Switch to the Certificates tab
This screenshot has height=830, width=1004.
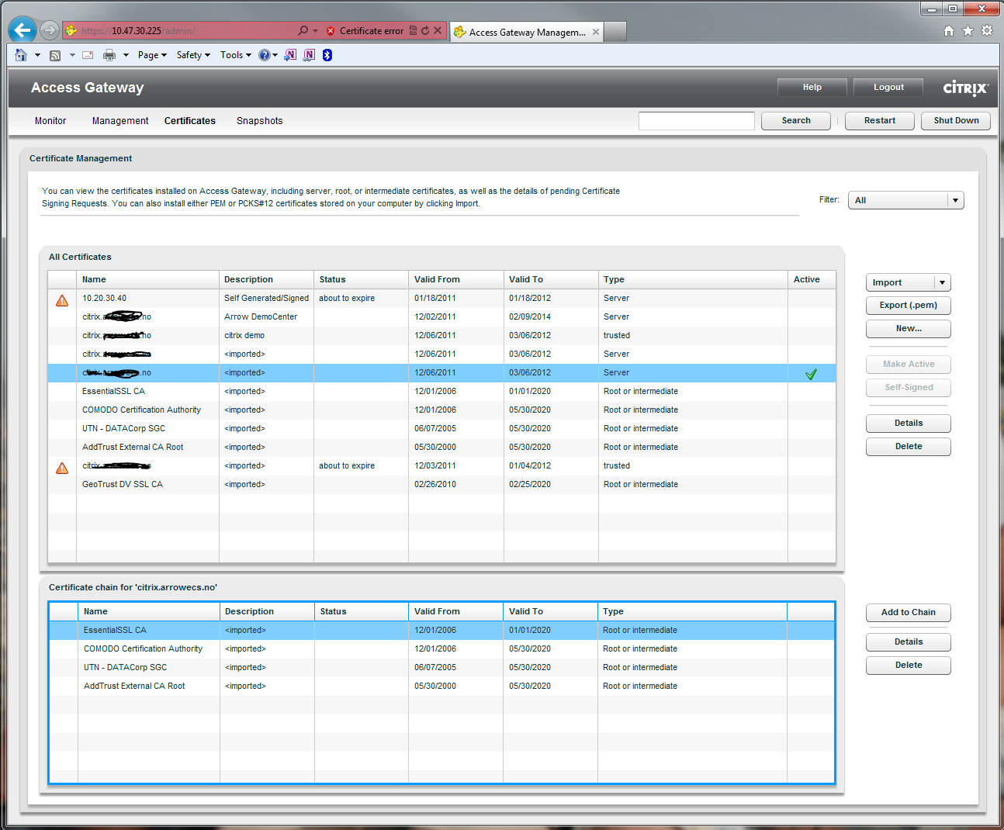point(190,121)
